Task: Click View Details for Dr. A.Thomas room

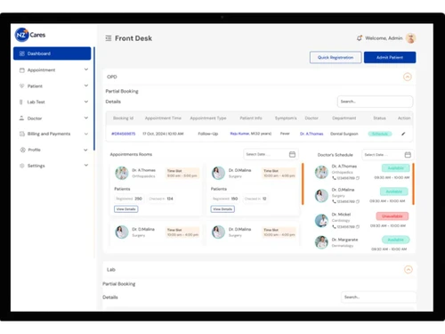Action: [126, 209]
